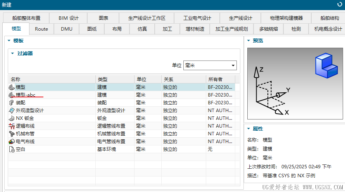Open the BIM 设计 tab

coord(69,18)
